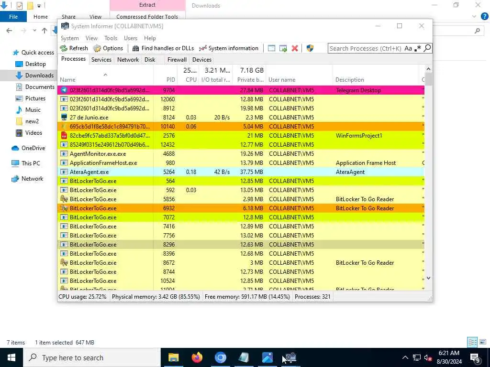This screenshot has height=367, width=490.
Task: Select AteraAgent.exe process
Action: point(241,172)
